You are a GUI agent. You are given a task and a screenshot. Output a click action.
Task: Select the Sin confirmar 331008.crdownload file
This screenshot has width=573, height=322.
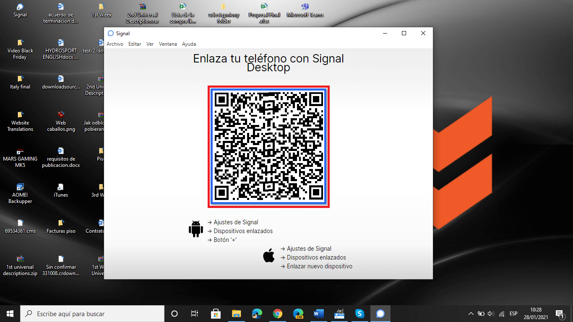[x=61, y=266]
